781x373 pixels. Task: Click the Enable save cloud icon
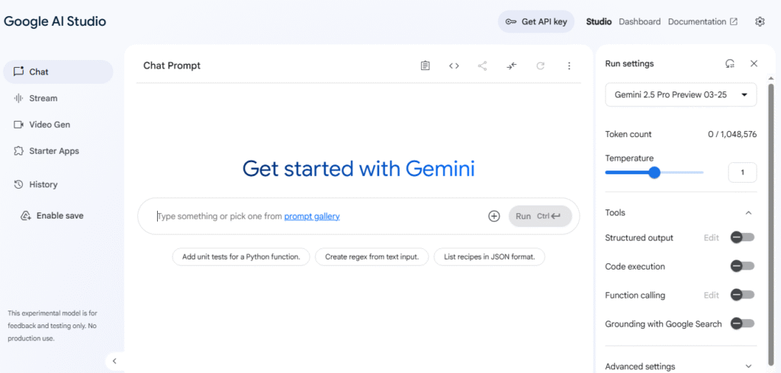point(26,216)
